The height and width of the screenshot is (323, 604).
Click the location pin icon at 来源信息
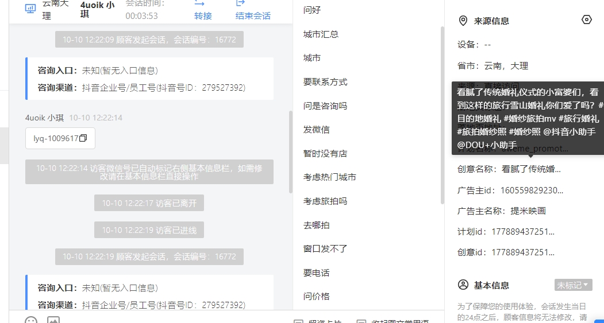[463, 21]
